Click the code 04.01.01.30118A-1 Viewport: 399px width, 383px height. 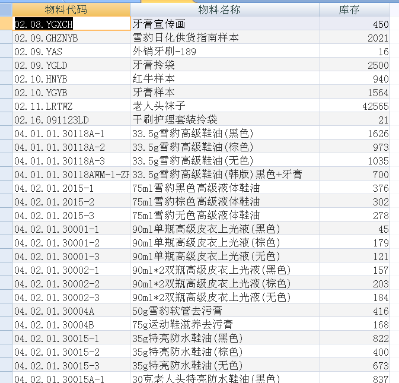(71, 134)
